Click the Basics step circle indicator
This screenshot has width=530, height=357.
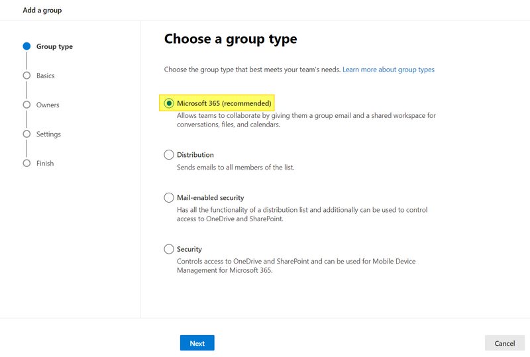point(26,76)
